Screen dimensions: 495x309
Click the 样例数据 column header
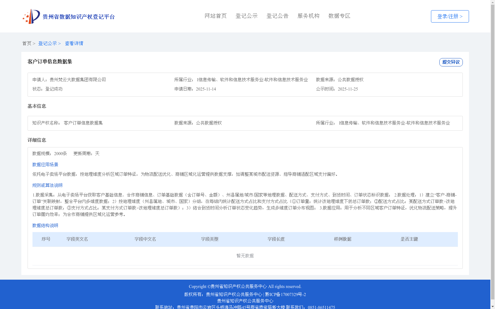[x=343, y=239]
